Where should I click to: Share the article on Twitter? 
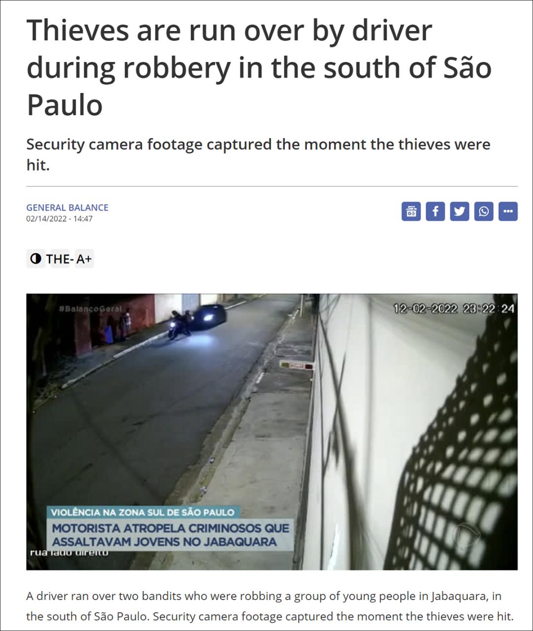459,211
